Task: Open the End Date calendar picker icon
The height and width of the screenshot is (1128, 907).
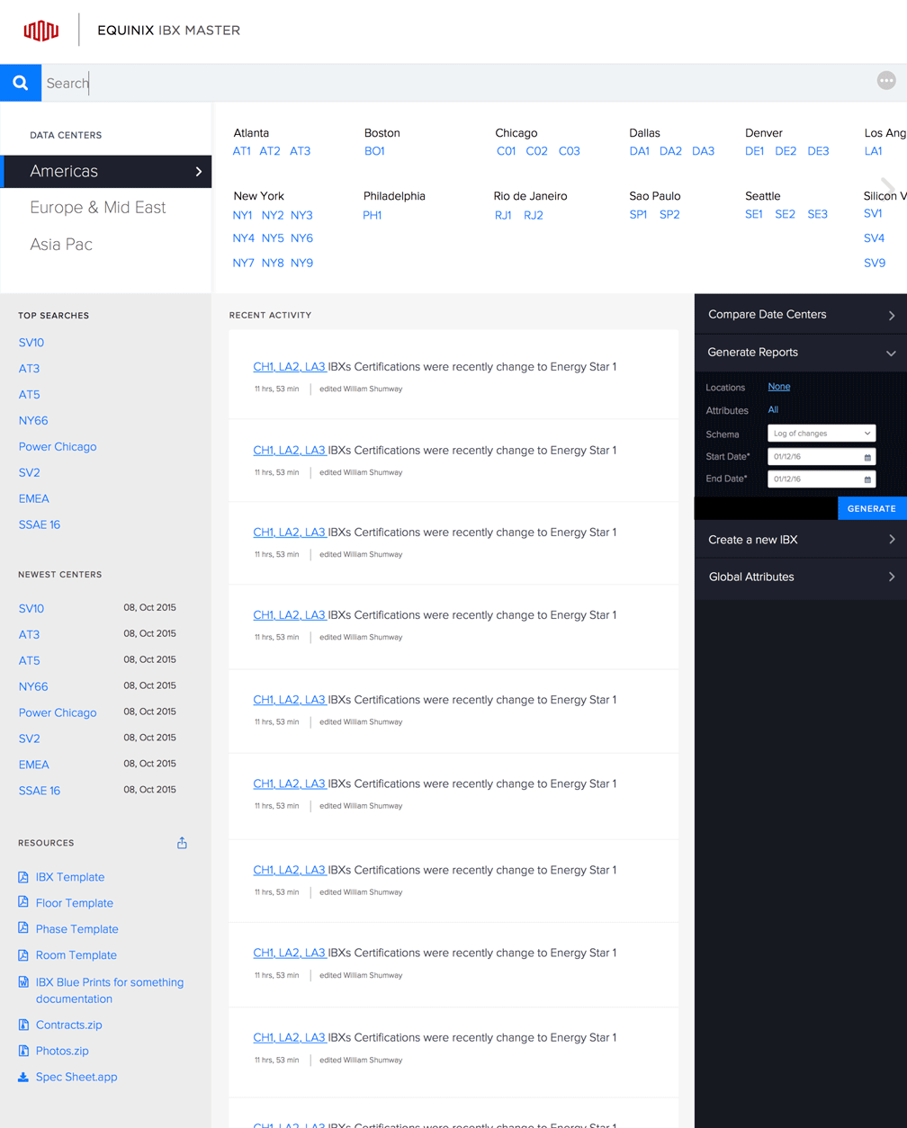Action: click(x=870, y=479)
